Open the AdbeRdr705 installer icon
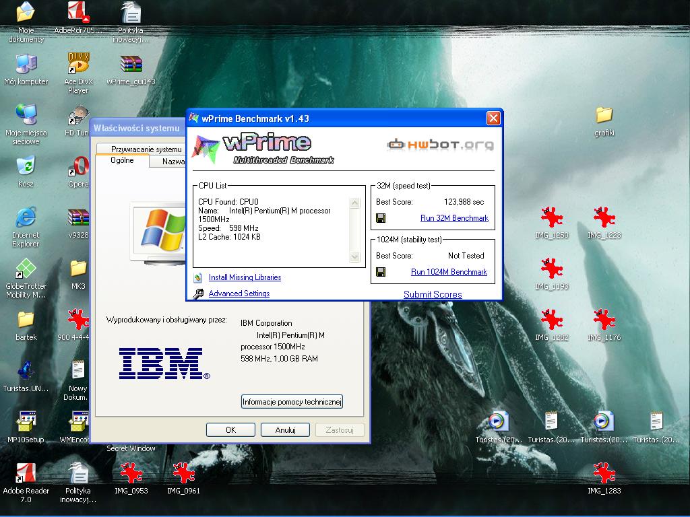Viewport: 690px width, 517px height. tap(78, 18)
